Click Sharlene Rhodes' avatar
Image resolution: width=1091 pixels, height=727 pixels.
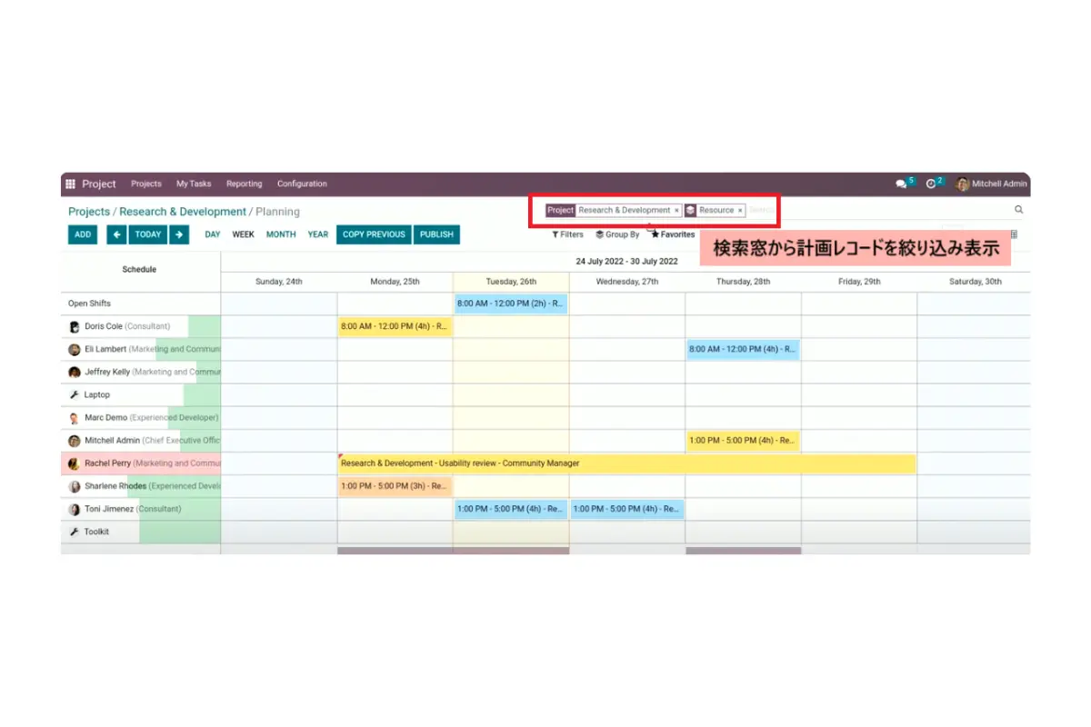coord(75,486)
